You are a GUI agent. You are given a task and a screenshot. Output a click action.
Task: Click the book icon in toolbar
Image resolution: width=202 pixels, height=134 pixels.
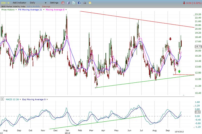[x=68, y=3]
